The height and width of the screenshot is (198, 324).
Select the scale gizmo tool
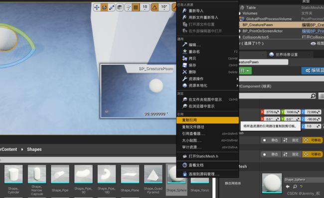112,7
